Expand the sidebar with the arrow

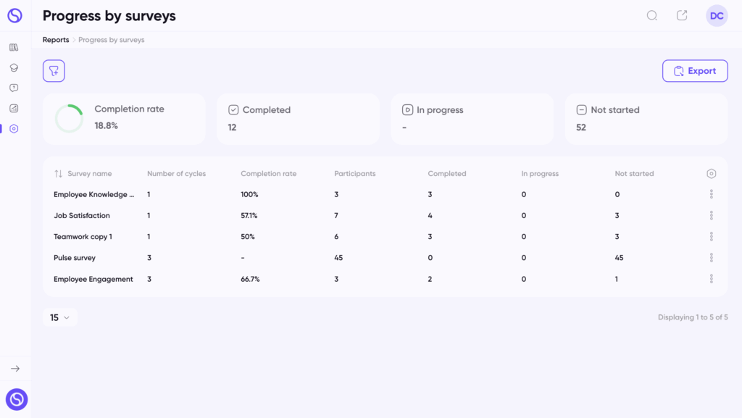pos(15,368)
